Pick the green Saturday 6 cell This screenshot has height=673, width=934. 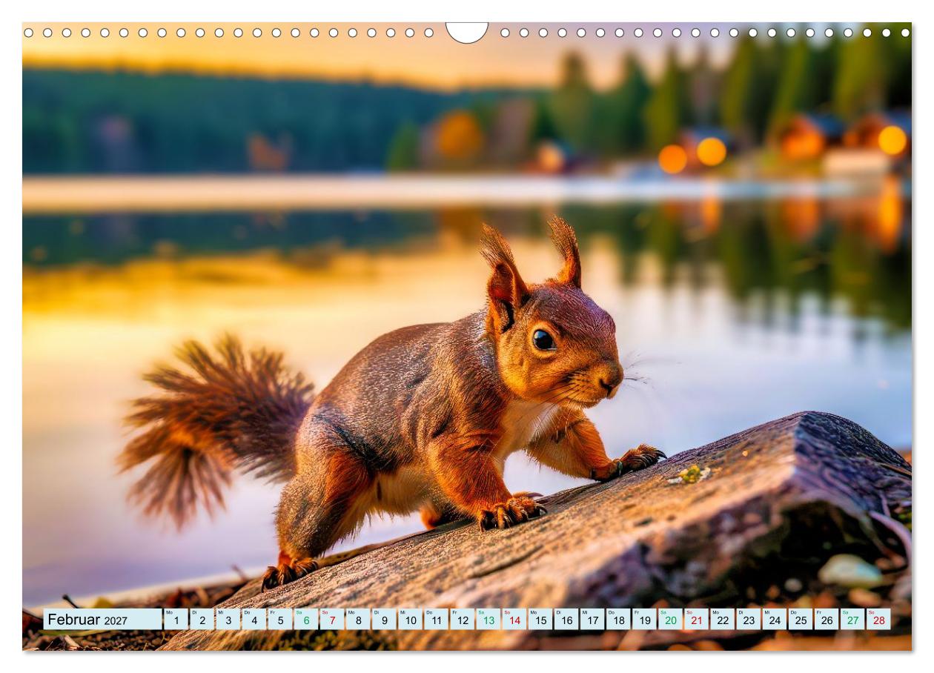[x=305, y=620]
